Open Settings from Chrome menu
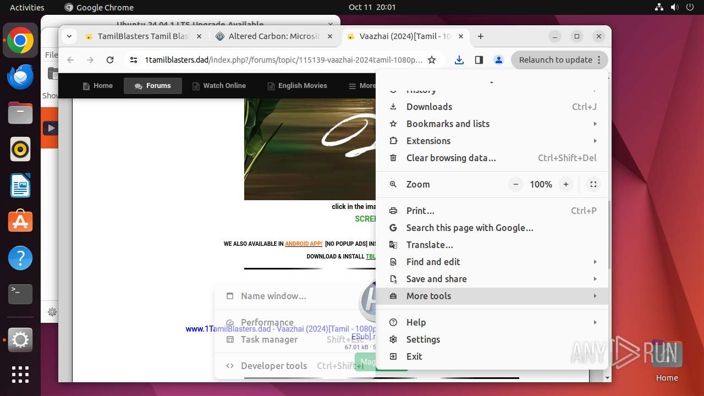This screenshot has width=704, height=396. pyautogui.click(x=492, y=339)
